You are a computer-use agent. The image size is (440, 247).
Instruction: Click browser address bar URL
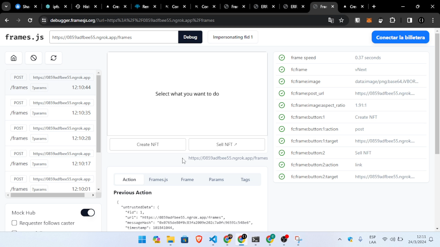pyautogui.click(x=132, y=20)
